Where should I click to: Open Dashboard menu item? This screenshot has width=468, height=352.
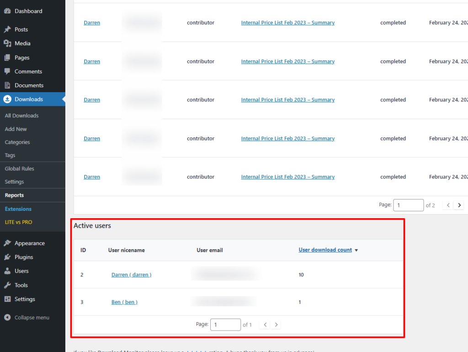[28, 11]
